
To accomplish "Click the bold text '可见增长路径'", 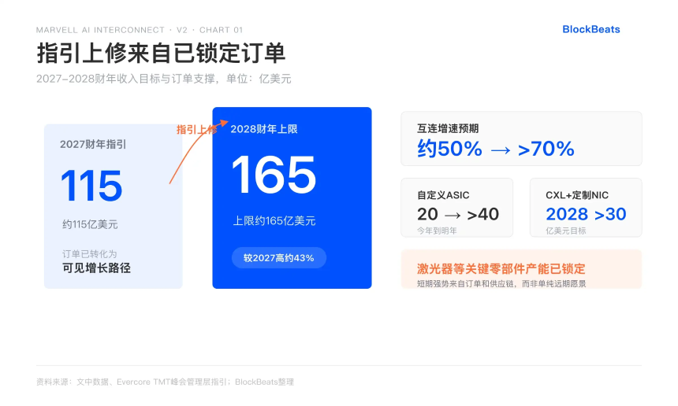I will coord(96,268).
